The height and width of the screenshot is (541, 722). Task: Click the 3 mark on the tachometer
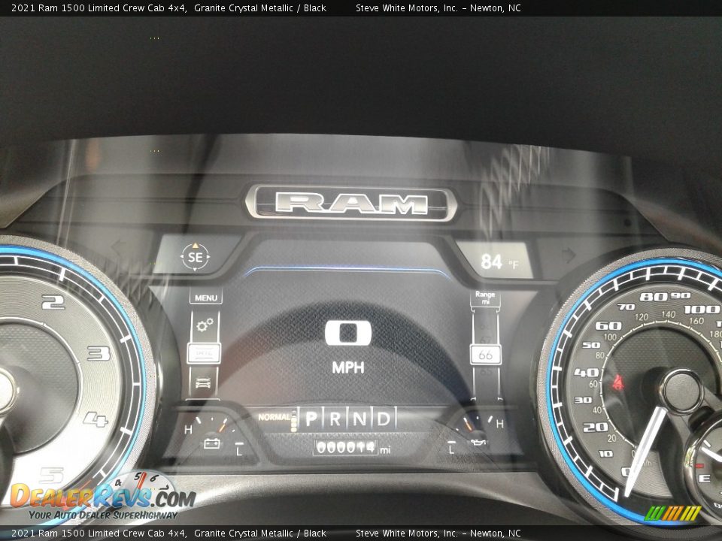[99, 353]
